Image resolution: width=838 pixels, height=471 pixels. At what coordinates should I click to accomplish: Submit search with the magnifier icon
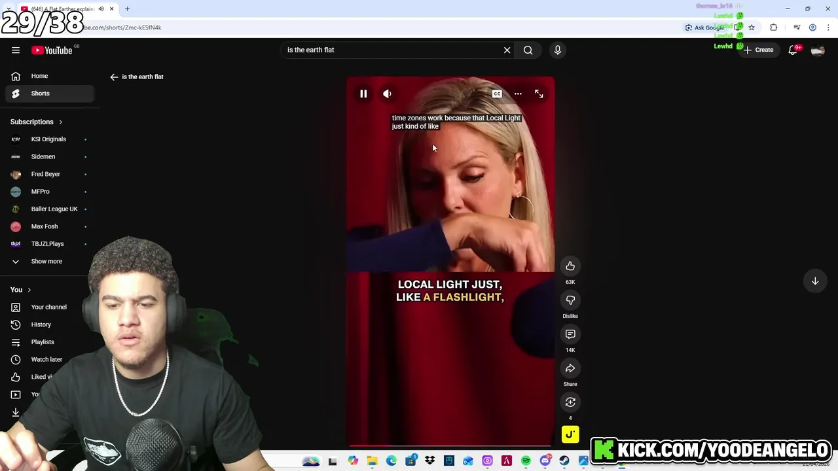pos(528,50)
